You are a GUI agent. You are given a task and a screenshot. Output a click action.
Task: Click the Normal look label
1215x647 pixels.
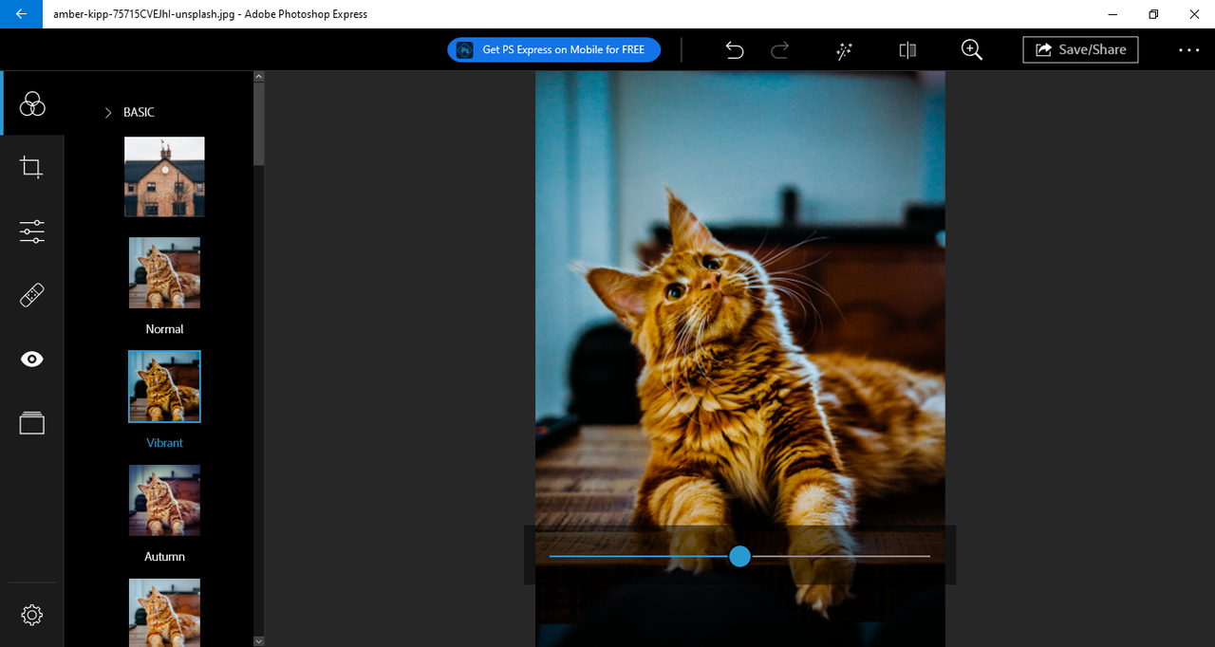click(x=164, y=329)
